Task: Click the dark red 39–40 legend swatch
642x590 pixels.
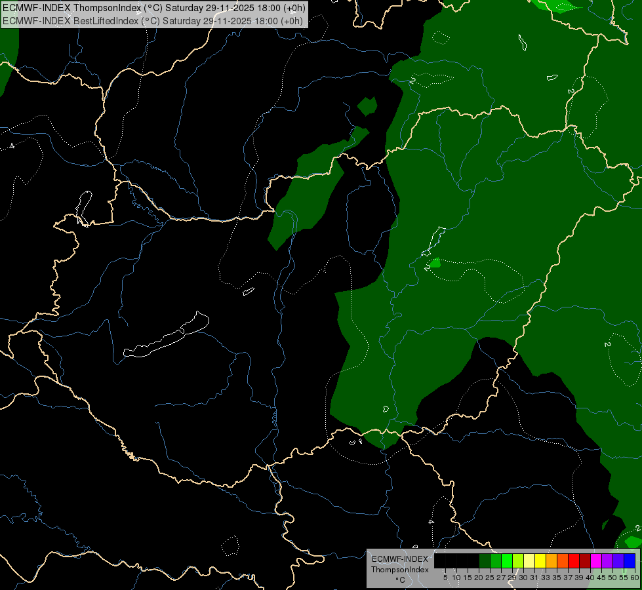Action: coord(585,560)
